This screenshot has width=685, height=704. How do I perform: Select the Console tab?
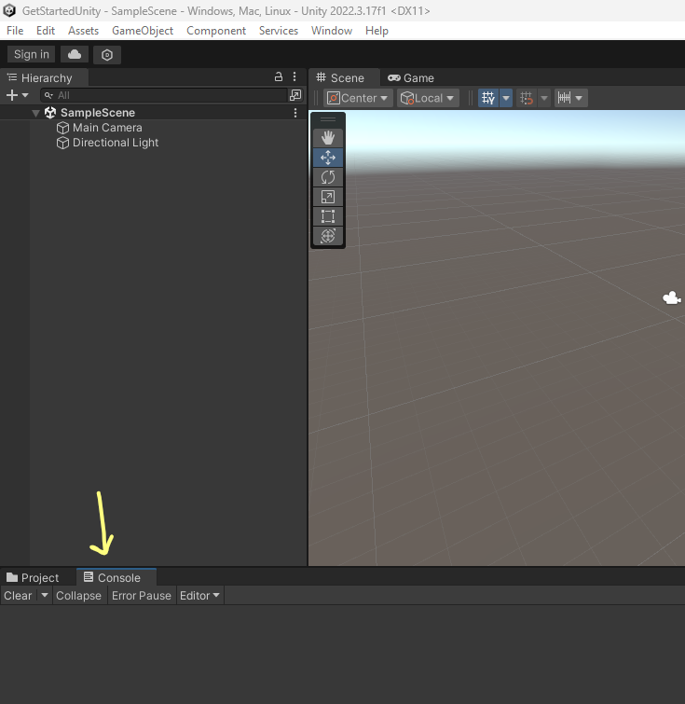(x=116, y=577)
